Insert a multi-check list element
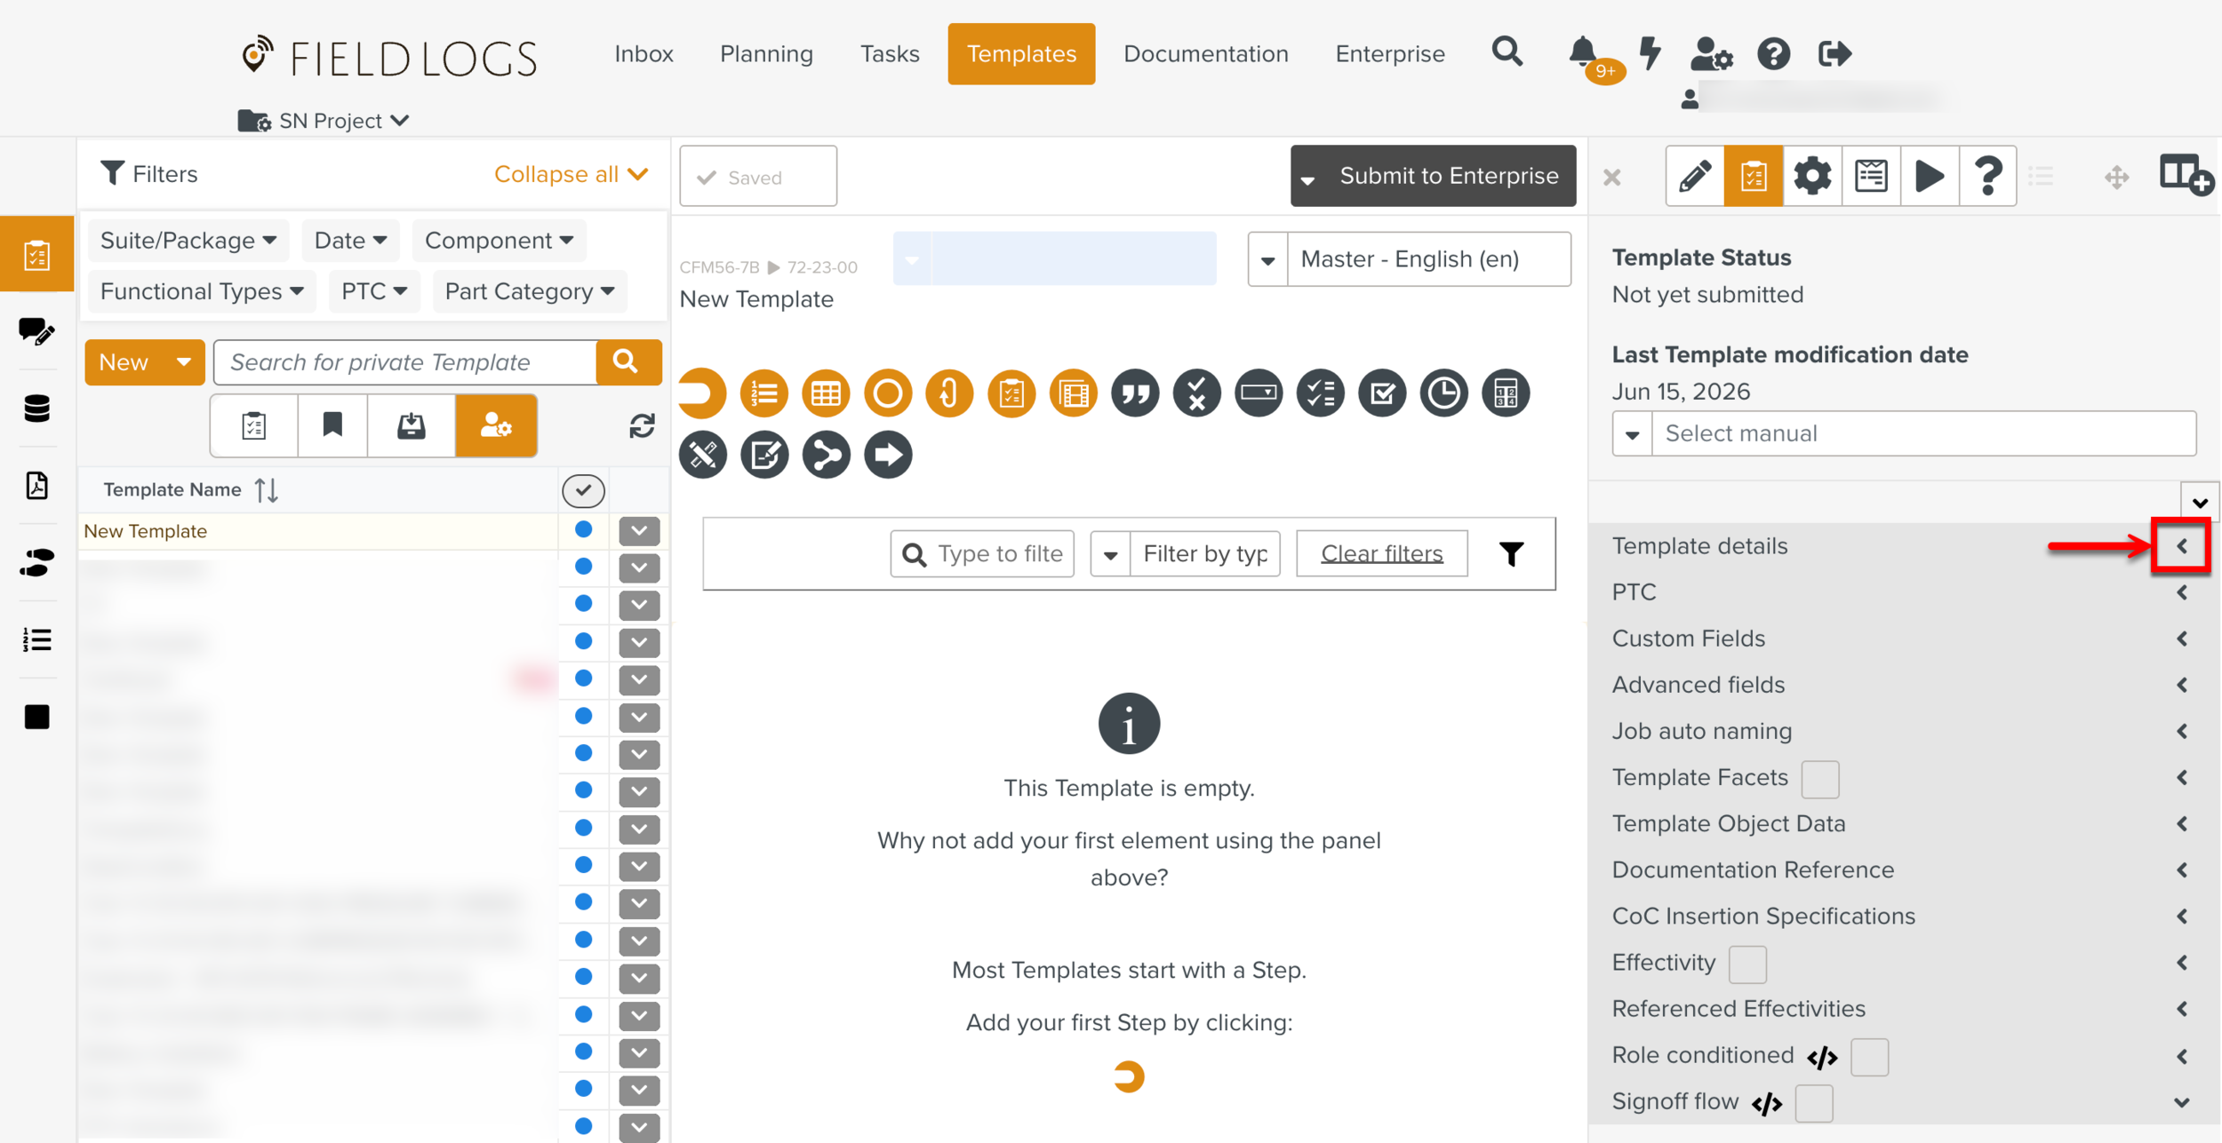 1321,393
